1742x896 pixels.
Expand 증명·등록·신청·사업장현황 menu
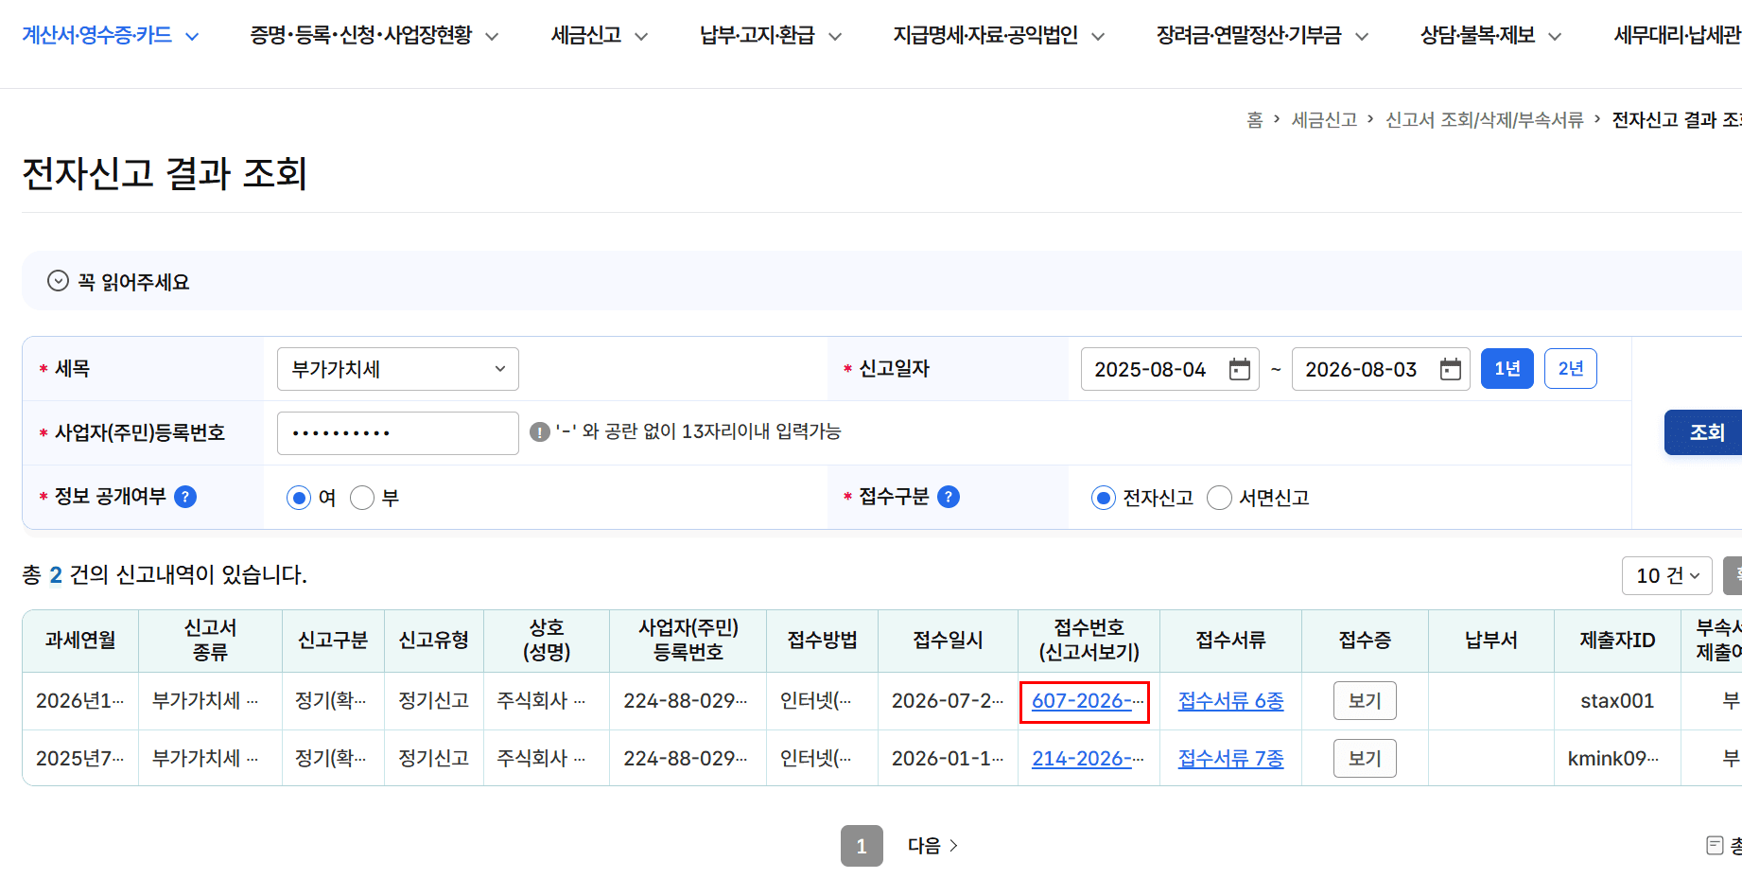375,36
